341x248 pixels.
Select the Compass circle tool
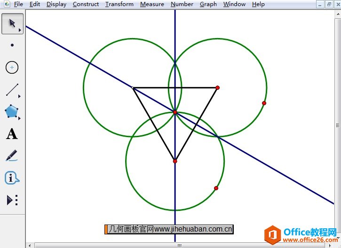coord(12,67)
